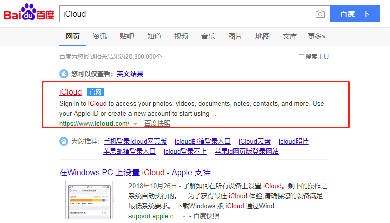Expand dropdown arrow next to icloud.com URL

(x=135, y=124)
